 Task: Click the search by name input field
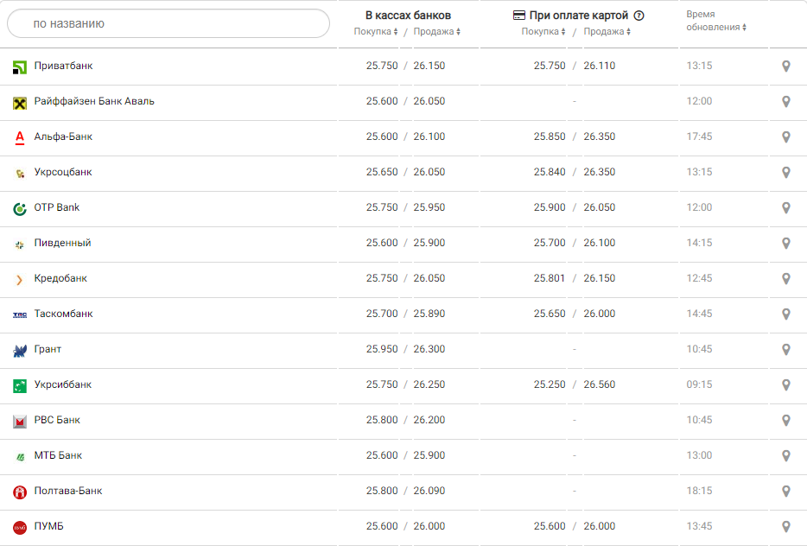168,23
